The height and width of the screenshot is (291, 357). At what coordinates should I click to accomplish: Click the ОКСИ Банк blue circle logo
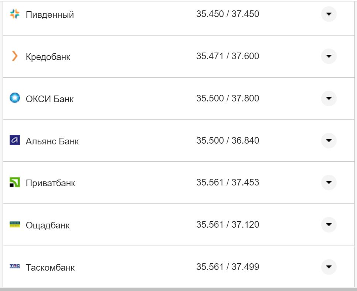click(x=14, y=98)
